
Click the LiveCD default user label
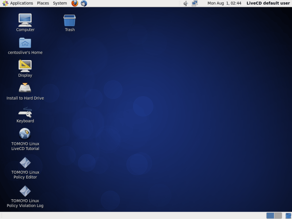tap(268, 3)
